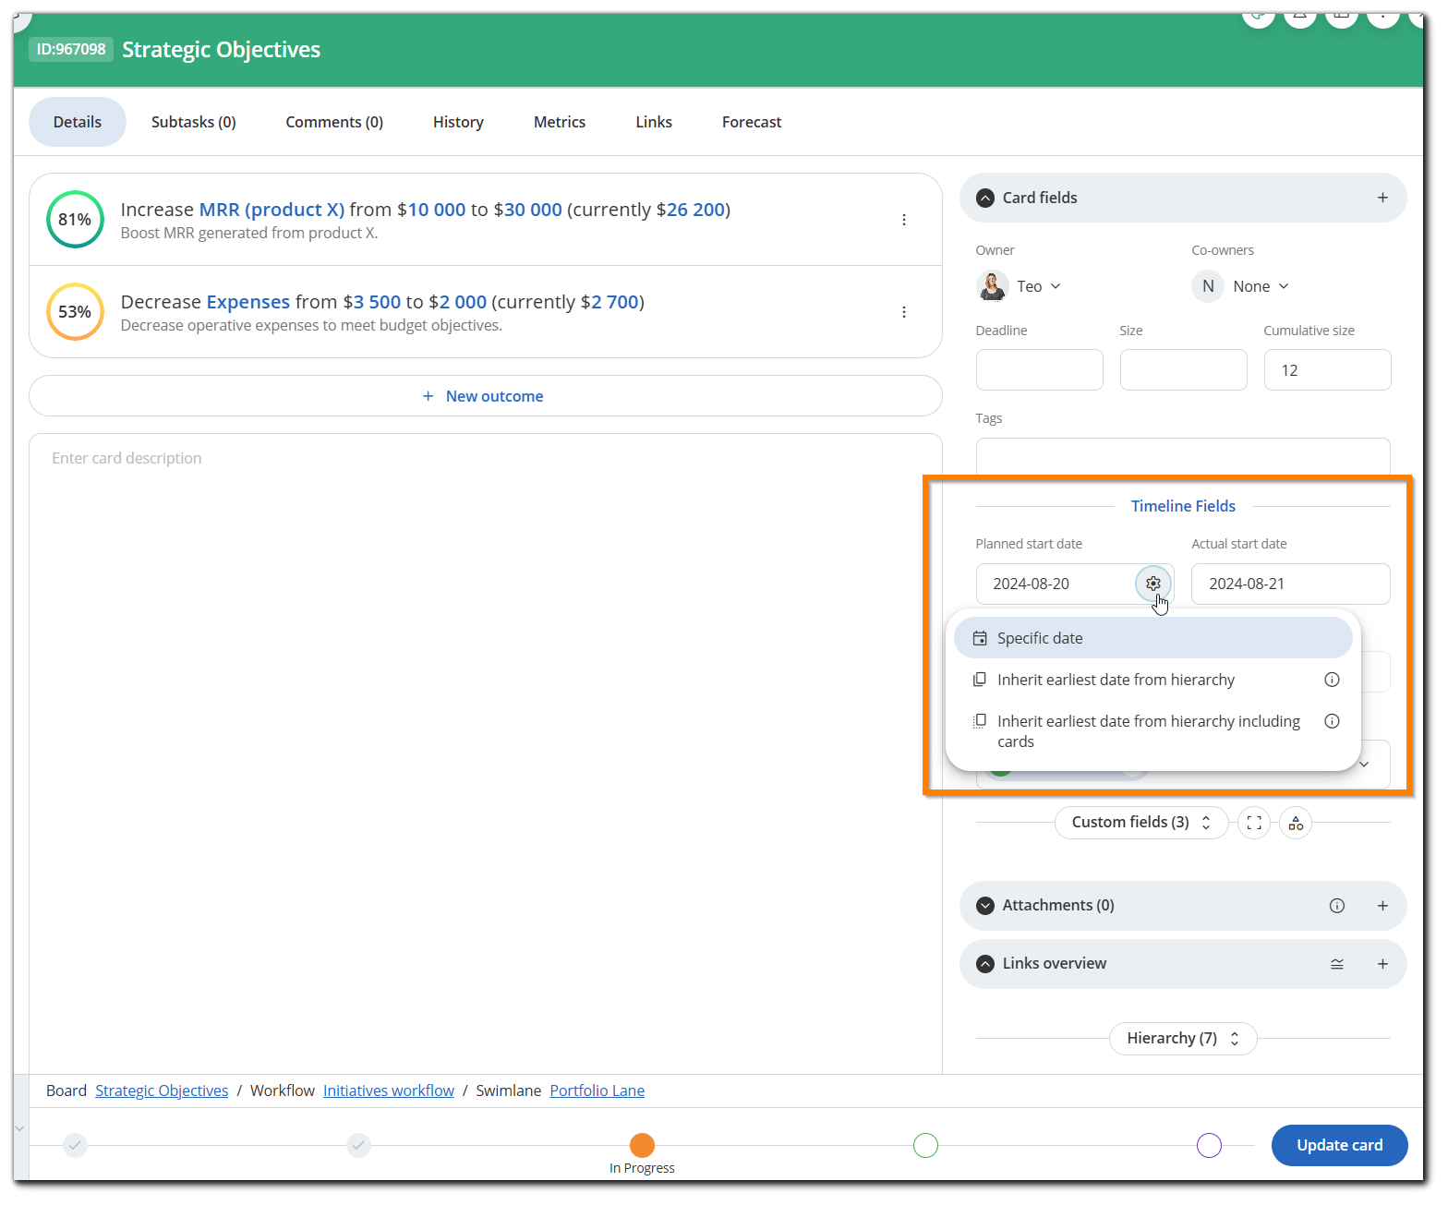This screenshot has height=1205, width=1448.
Task: Click Teo's owner avatar
Action: pyautogui.click(x=993, y=286)
